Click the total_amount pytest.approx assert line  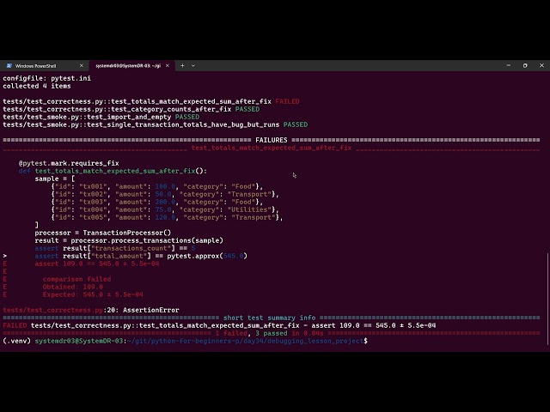point(141,256)
